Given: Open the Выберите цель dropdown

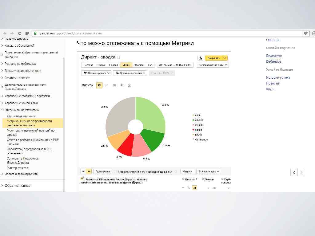Looking at the screenshot, I should click(x=209, y=171).
